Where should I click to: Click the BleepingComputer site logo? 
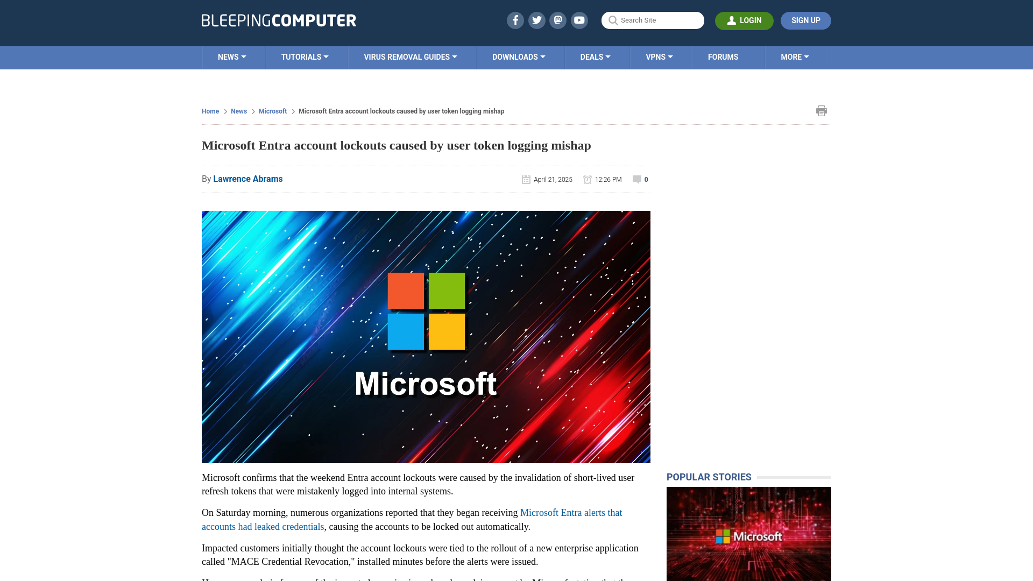[279, 20]
